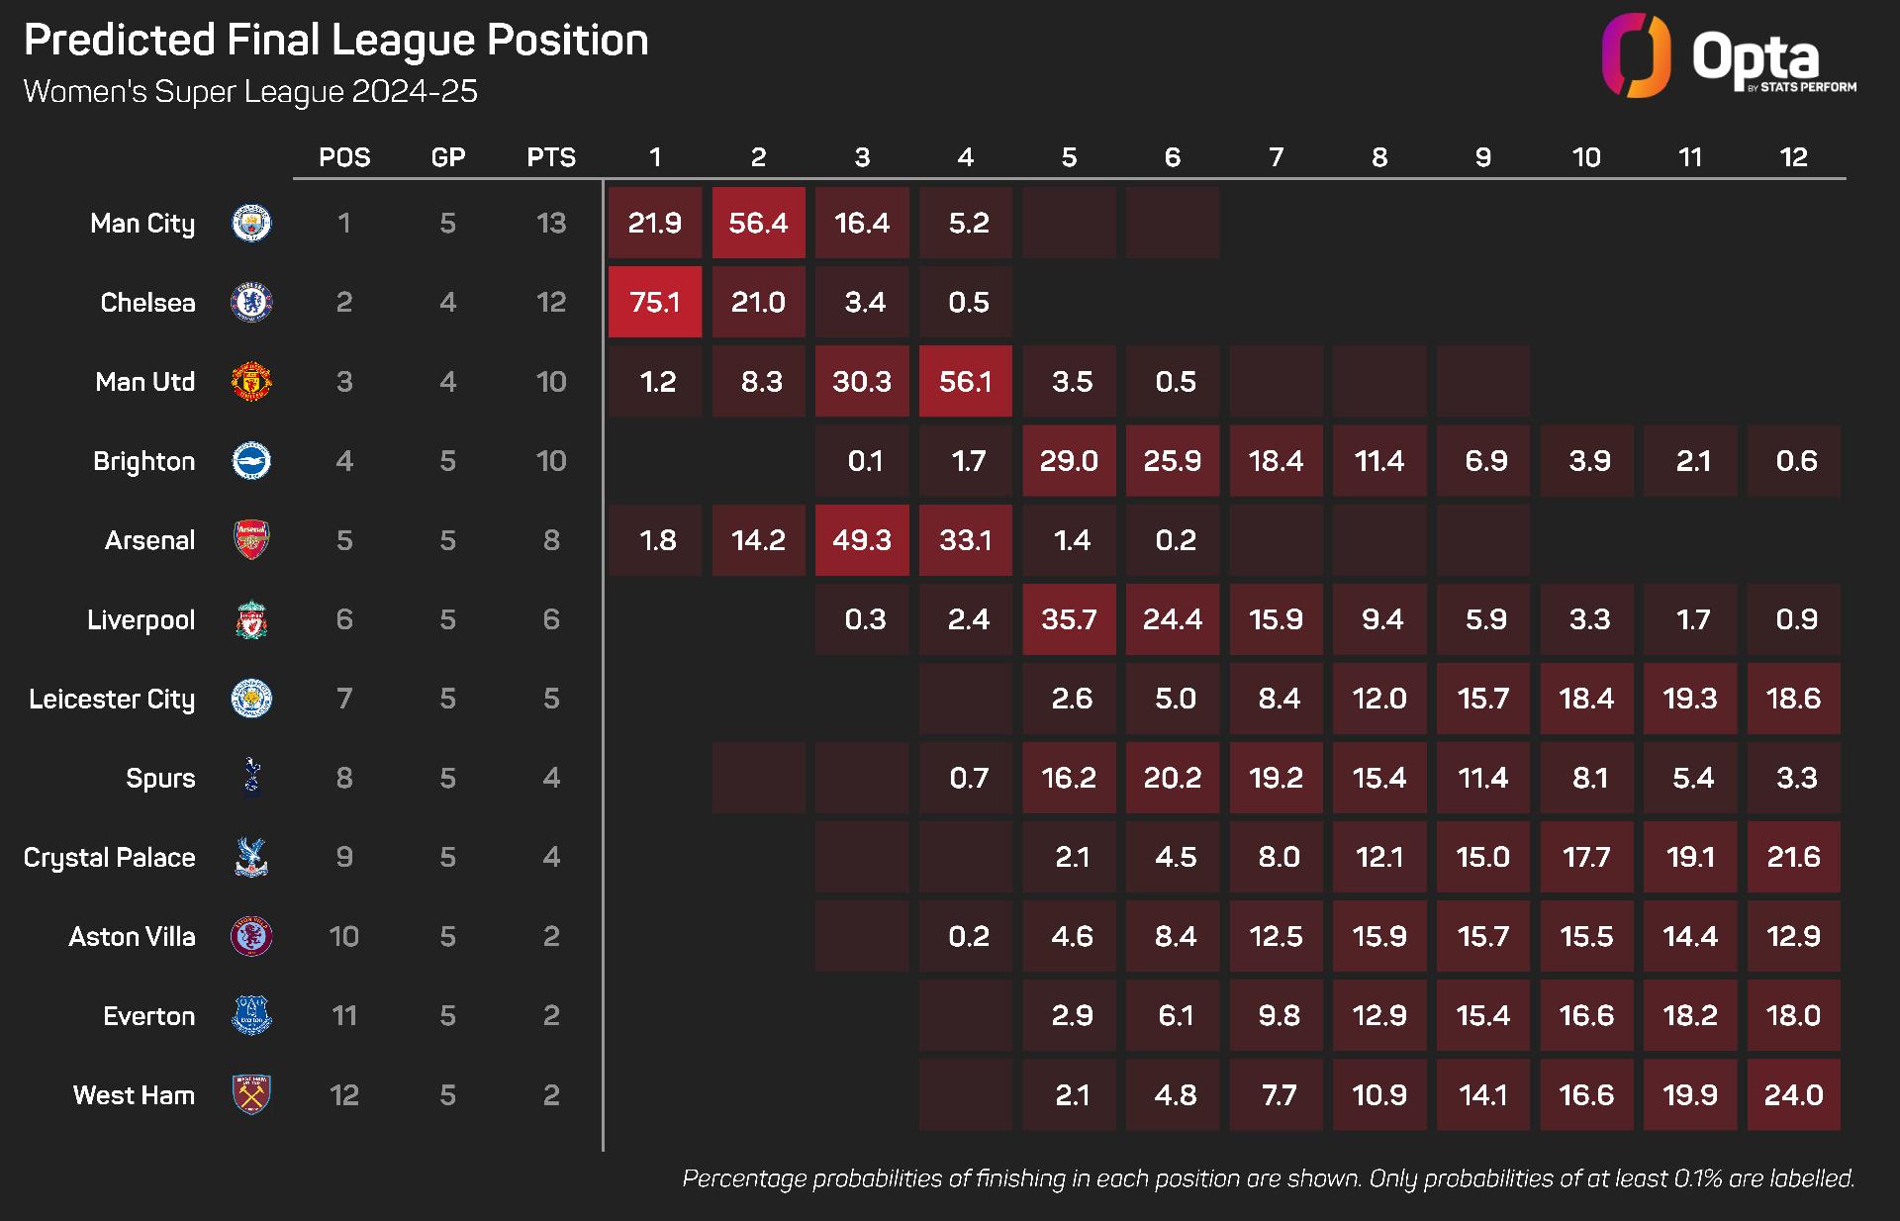The height and width of the screenshot is (1221, 1900).
Task: Click the Predicted Final League Position title
Action: (336, 41)
